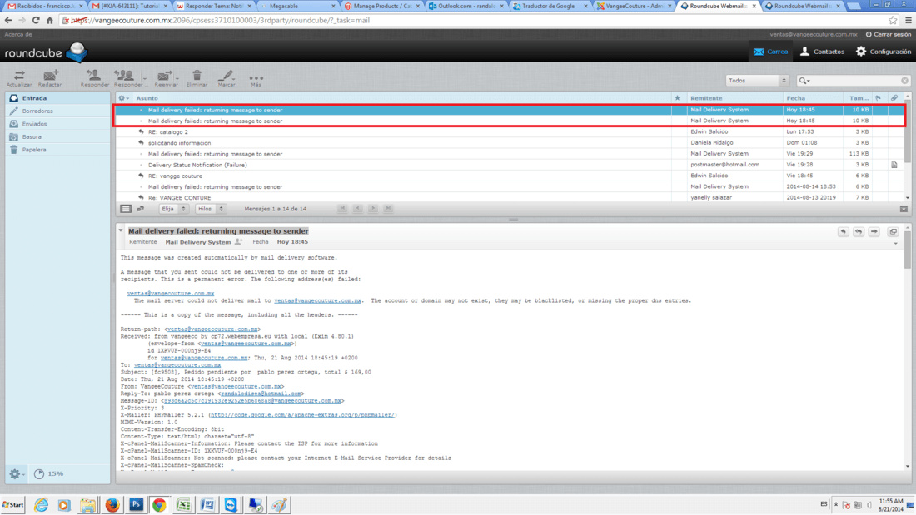Open the Enviados sent folder
The height and width of the screenshot is (515, 916).
coord(57,124)
